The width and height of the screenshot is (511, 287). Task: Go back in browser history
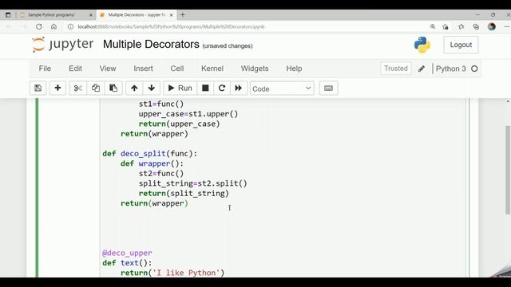coord(10,26)
